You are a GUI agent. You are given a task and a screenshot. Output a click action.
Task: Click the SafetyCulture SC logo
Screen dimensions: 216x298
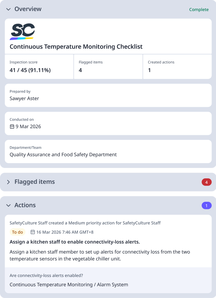[23, 32]
